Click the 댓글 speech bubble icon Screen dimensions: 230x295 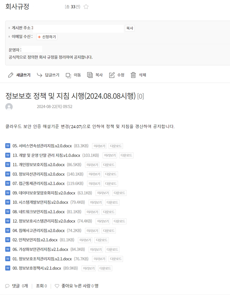pyautogui.click(x=7, y=286)
